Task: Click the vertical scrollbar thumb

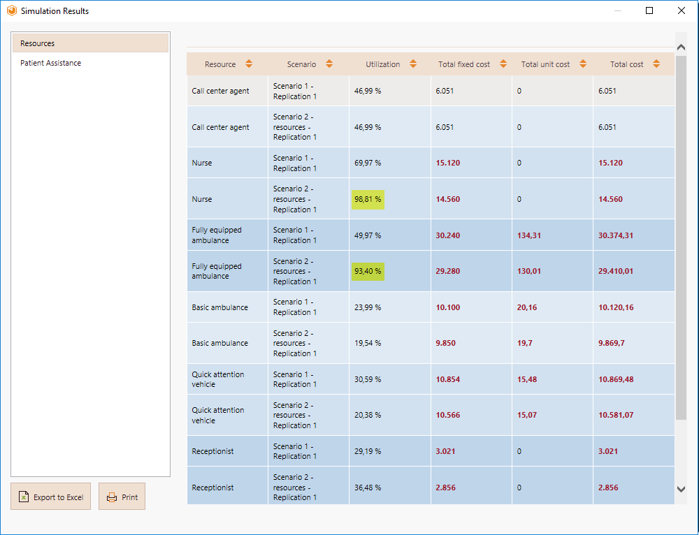Action: point(681,237)
